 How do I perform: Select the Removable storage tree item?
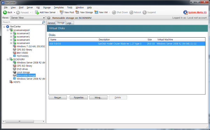point(26,76)
